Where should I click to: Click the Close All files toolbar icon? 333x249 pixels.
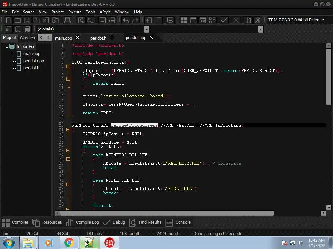pyautogui.click(x=55, y=20)
